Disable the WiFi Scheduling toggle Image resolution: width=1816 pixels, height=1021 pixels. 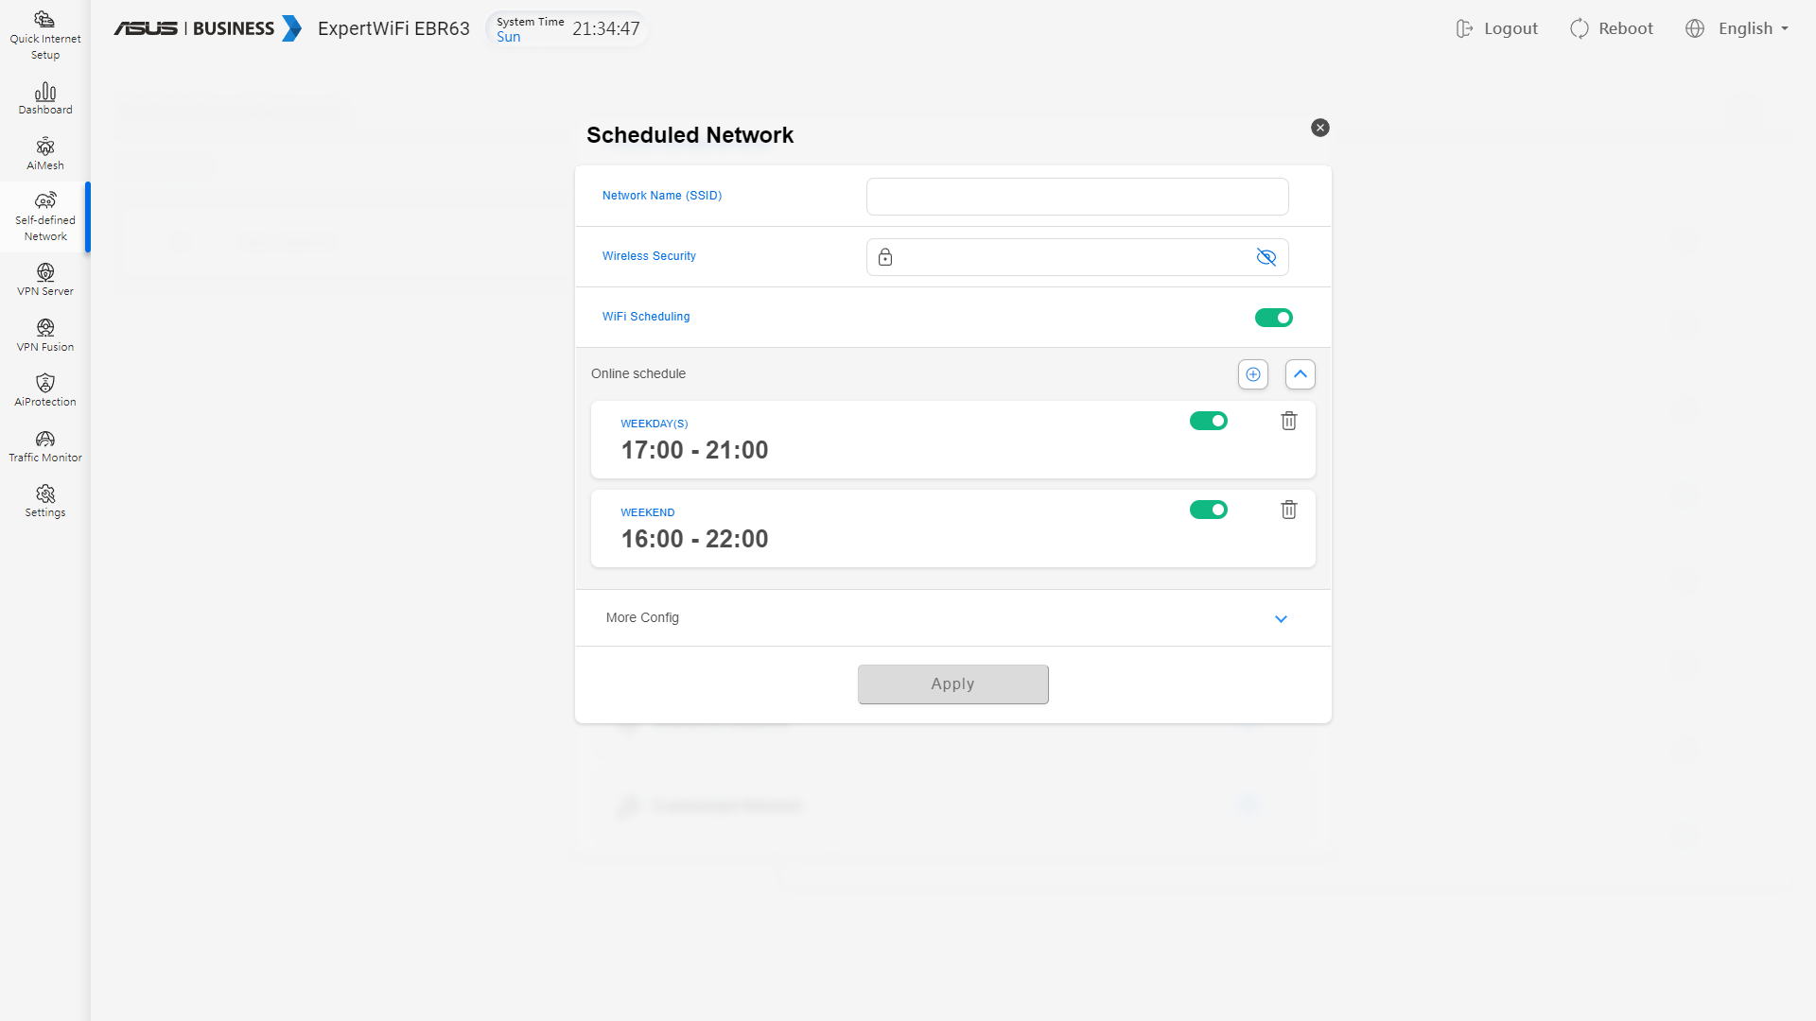tap(1273, 318)
